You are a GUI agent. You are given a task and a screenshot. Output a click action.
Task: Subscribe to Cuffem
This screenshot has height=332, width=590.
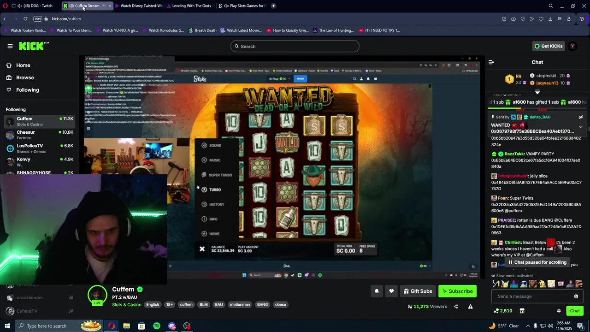click(x=457, y=291)
